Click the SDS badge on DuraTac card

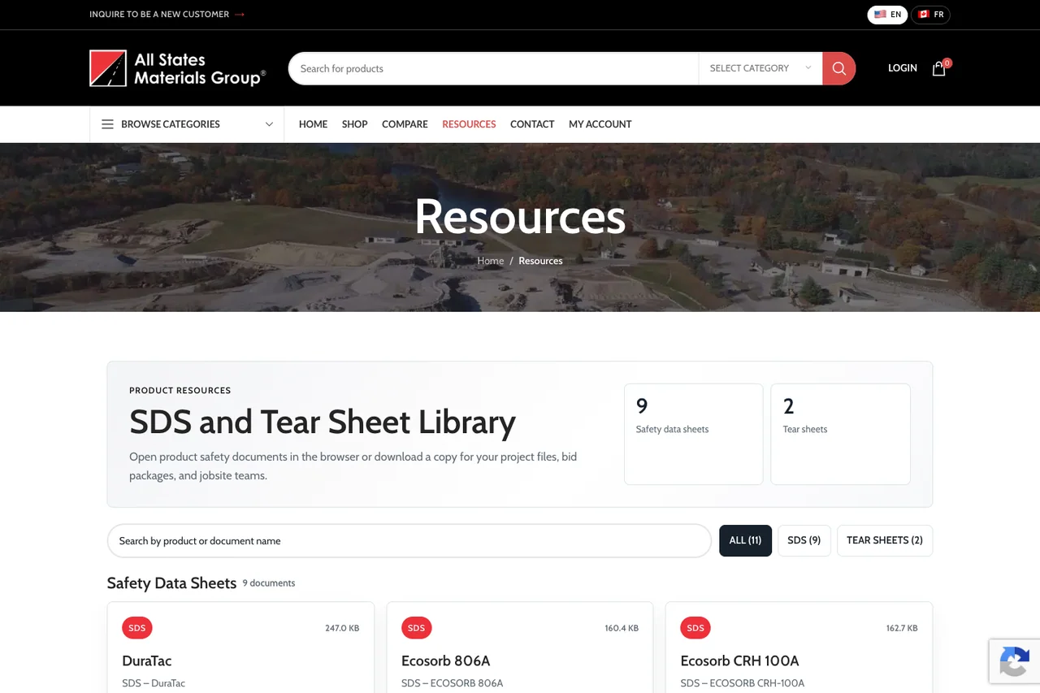(x=137, y=628)
